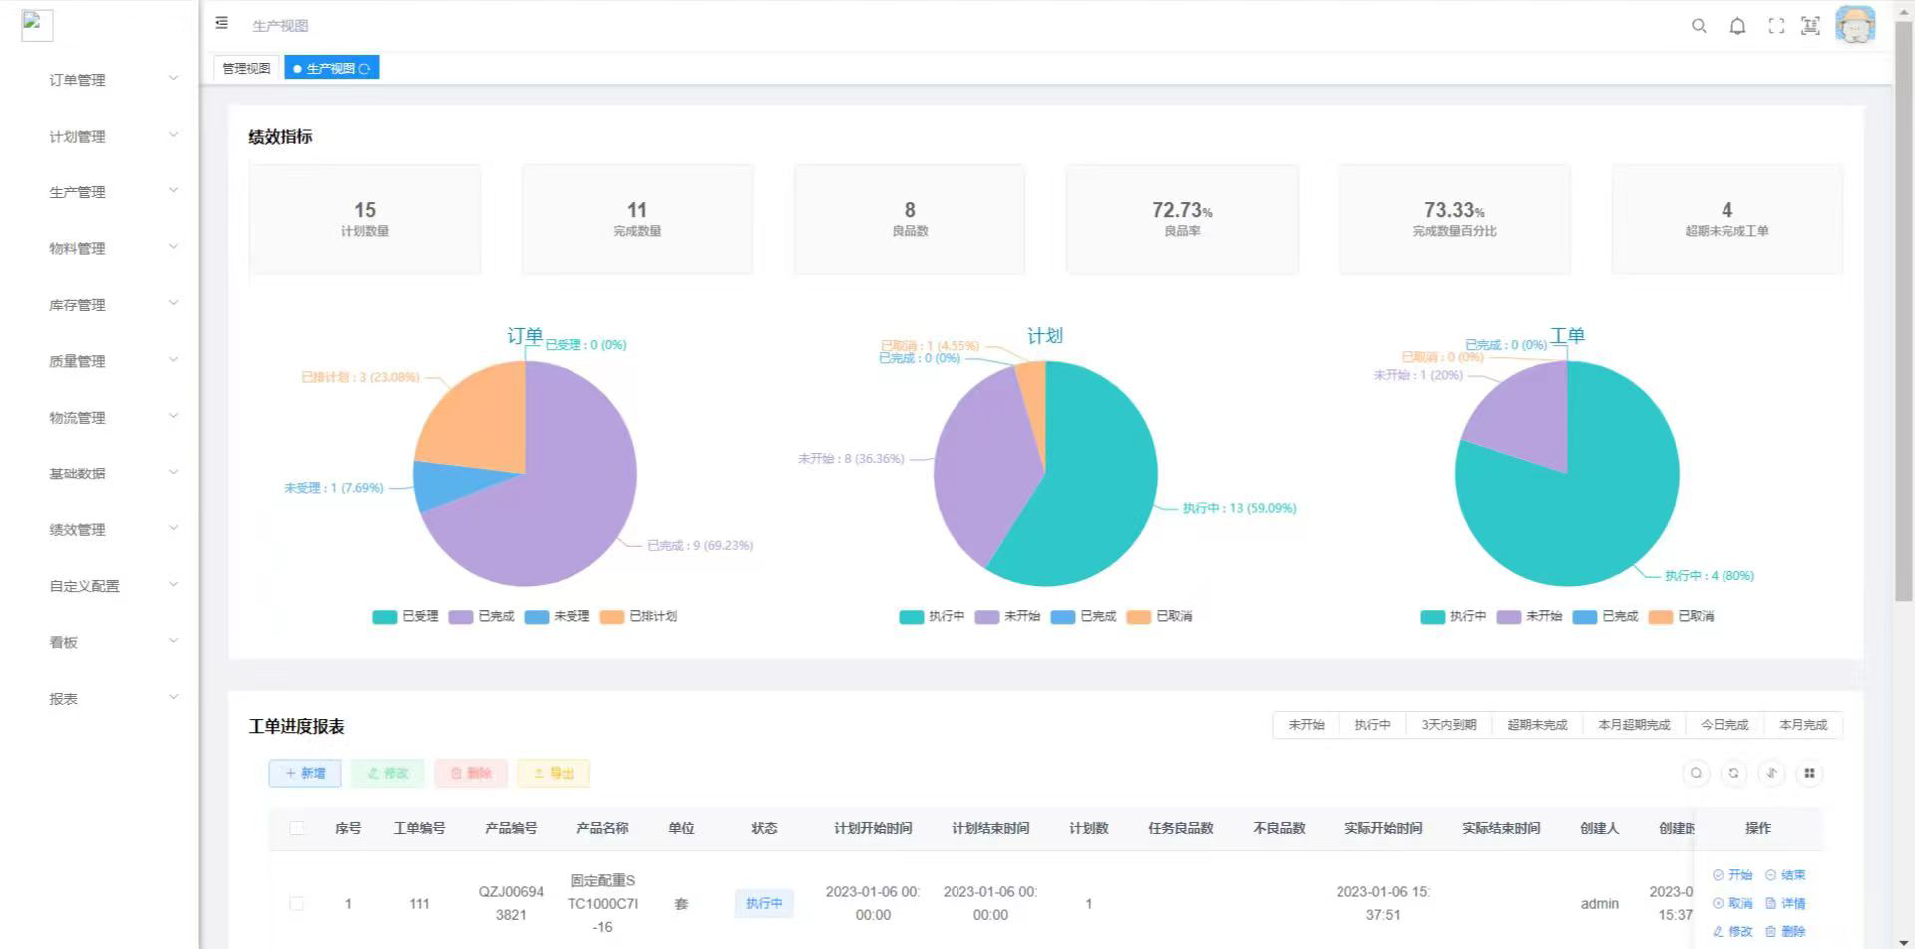This screenshot has width=1915, height=949.
Task: Click the layout size icon in header
Action: [x=1810, y=26]
